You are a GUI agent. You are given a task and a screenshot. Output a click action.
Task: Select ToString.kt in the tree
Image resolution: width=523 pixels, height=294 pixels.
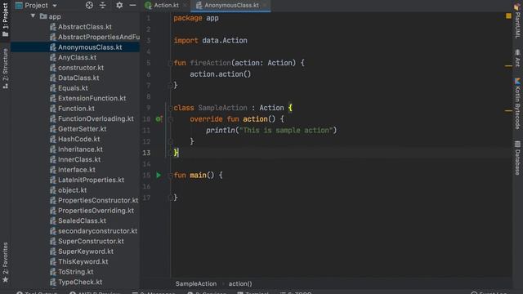pyautogui.click(x=75, y=272)
